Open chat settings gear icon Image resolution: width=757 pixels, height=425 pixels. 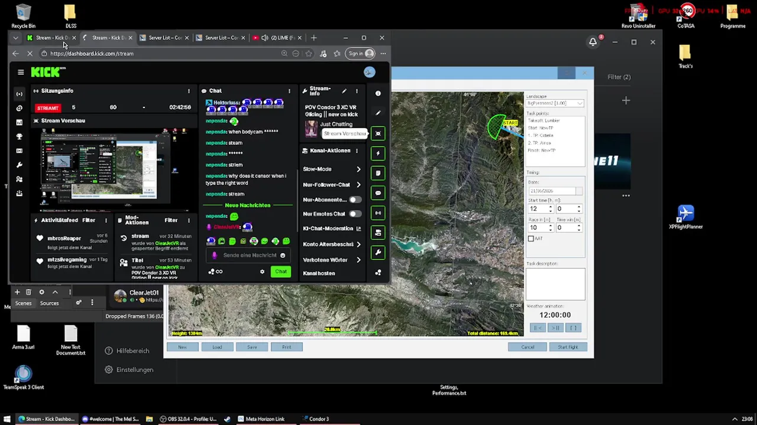coord(262,272)
